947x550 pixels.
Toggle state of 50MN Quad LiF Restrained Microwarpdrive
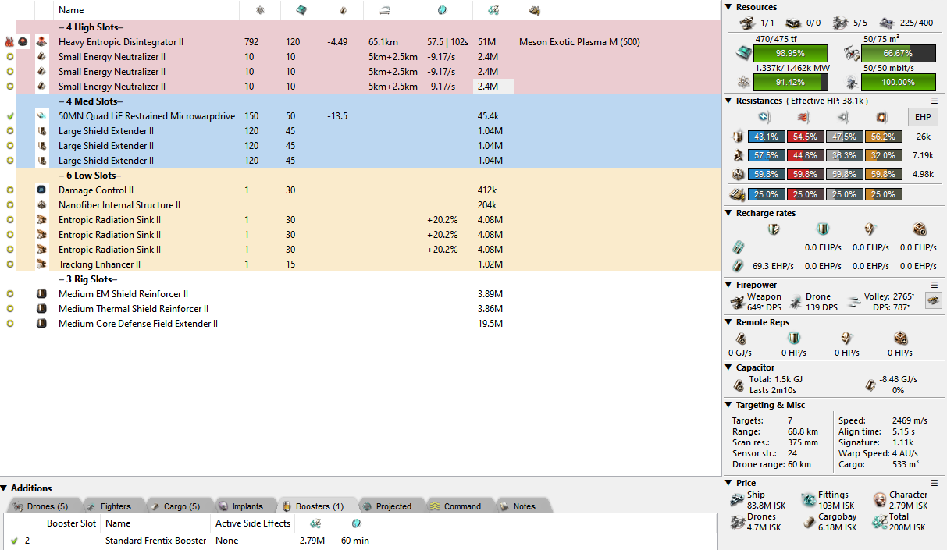9,116
